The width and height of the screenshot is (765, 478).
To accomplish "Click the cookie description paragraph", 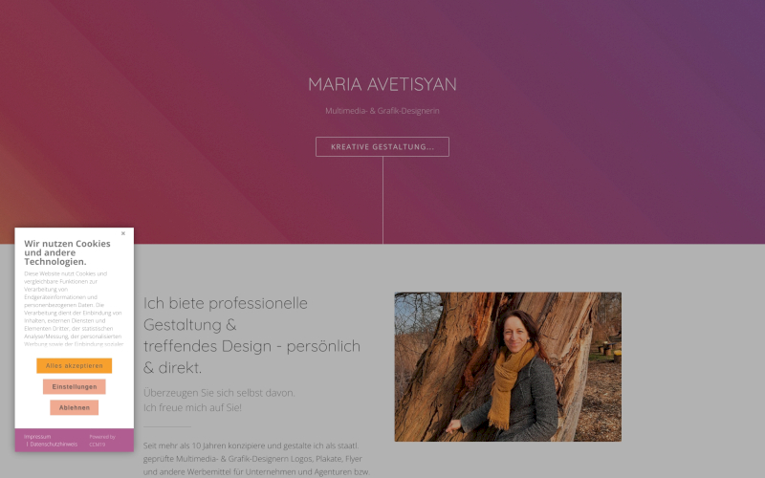I will [74, 309].
